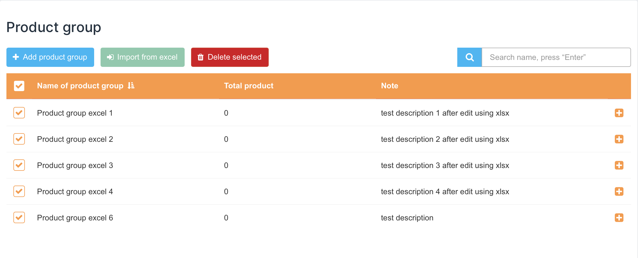Image resolution: width=638 pixels, height=258 pixels.
Task: Toggle the select-all checkbox in table header
Action: (x=19, y=86)
